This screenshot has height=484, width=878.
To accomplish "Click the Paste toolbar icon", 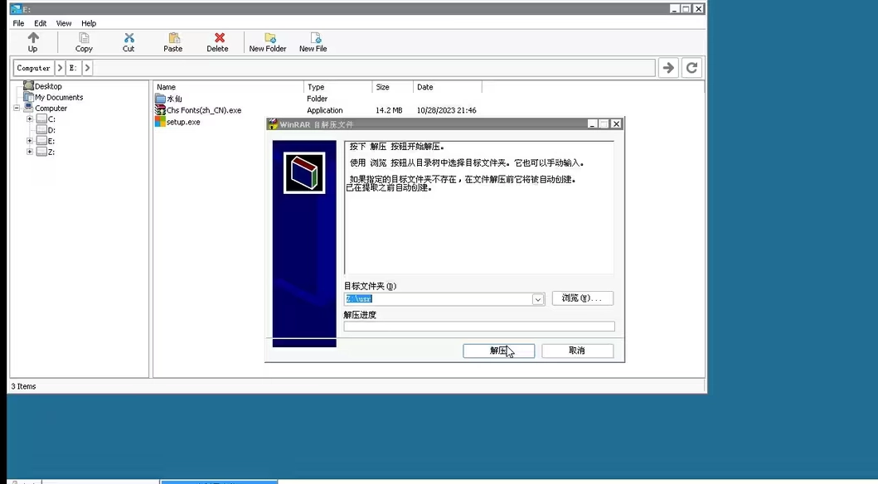I will [173, 38].
